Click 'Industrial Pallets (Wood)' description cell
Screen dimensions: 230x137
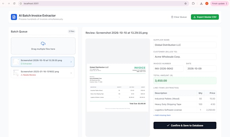175,99
